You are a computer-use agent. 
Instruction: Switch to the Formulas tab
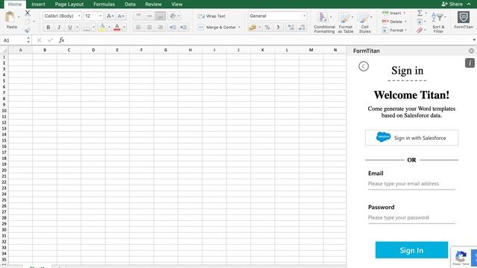coord(104,4)
